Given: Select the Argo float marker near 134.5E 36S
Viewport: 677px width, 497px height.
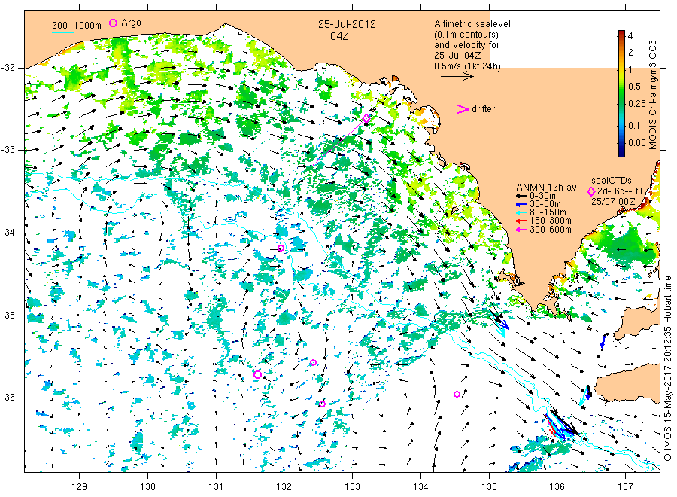Looking at the screenshot, I should 457,394.
